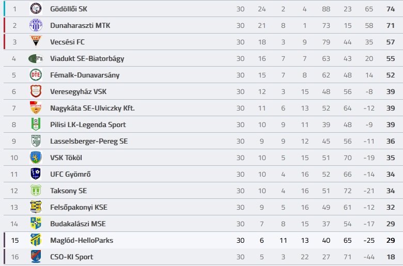Click the Pilisi LK-Legenda Sport badge
This screenshot has width=403, height=266.
[x=36, y=124]
